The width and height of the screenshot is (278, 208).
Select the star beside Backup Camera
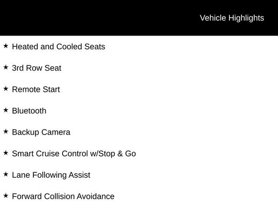(6, 132)
